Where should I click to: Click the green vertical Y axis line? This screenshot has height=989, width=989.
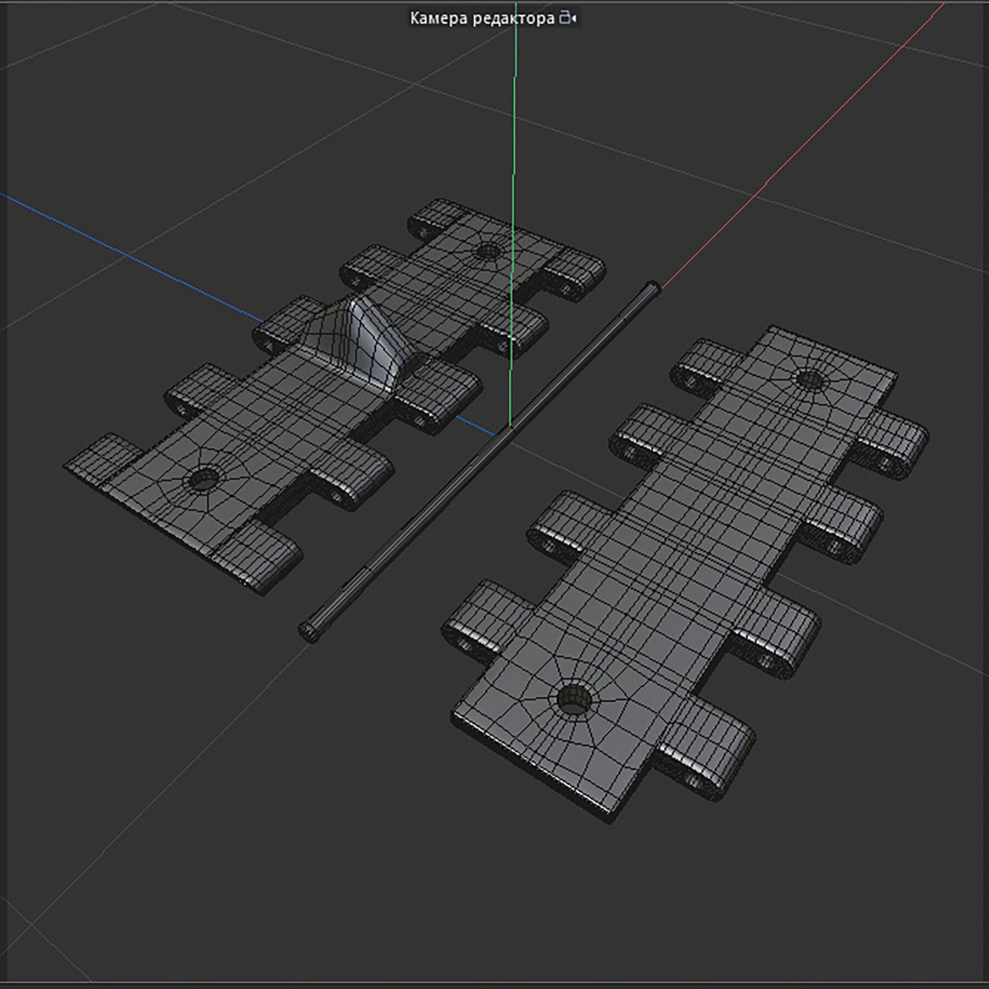pyautogui.click(x=514, y=165)
